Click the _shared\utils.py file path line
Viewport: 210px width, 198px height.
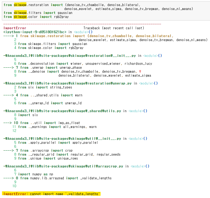[x=75, y=111]
